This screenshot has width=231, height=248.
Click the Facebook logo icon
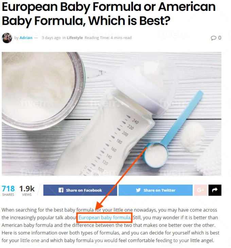point(61,190)
